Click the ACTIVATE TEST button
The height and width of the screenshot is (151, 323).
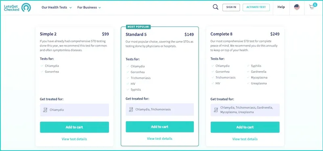tap(256, 7)
